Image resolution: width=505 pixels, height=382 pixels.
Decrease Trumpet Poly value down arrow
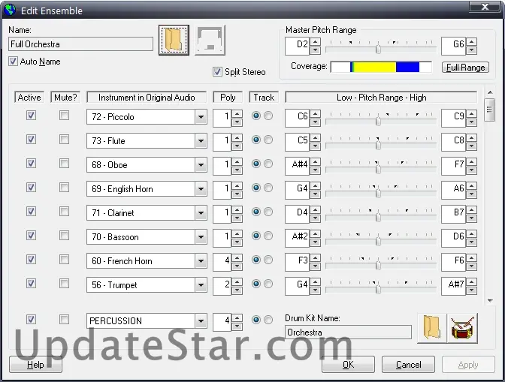[x=237, y=290]
